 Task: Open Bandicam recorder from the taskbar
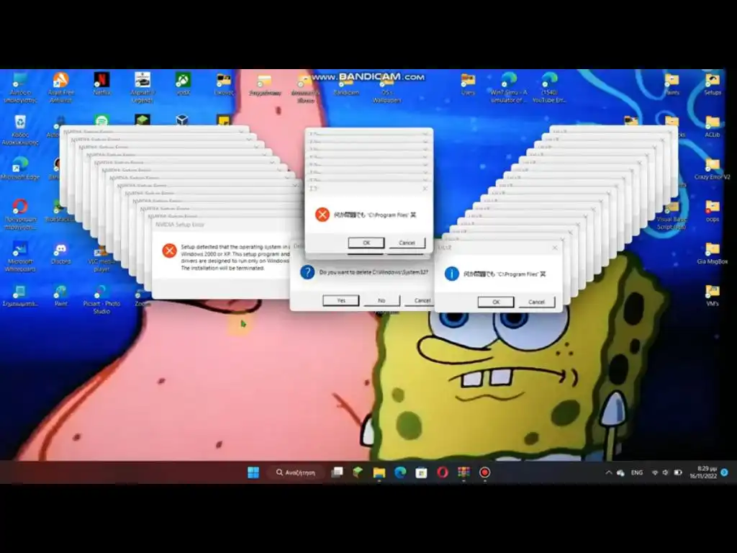(484, 472)
